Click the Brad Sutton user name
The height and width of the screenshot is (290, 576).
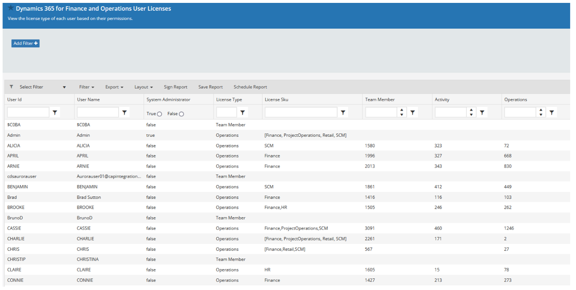(89, 197)
